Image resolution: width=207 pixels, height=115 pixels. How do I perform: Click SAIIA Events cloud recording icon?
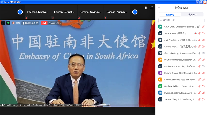(195, 33)
